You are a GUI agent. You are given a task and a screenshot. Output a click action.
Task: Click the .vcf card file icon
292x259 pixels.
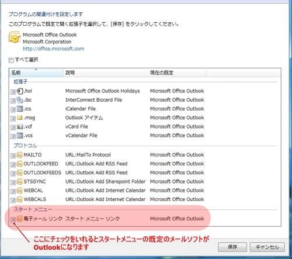tap(20, 127)
